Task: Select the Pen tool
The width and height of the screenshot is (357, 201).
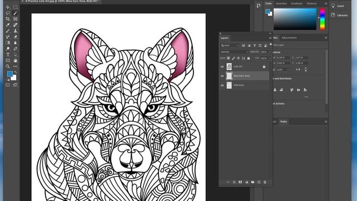Action: coord(15,49)
